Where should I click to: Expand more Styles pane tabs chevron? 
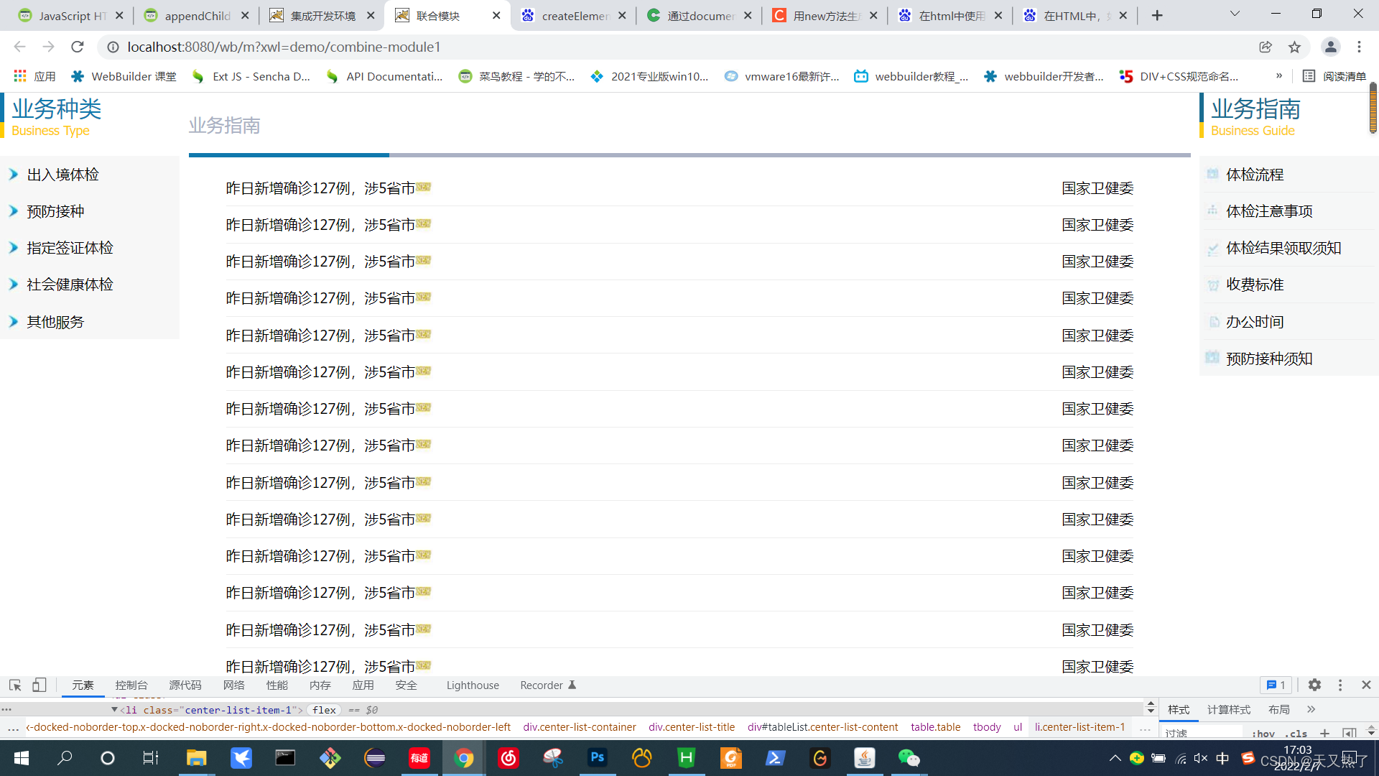[1311, 710]
